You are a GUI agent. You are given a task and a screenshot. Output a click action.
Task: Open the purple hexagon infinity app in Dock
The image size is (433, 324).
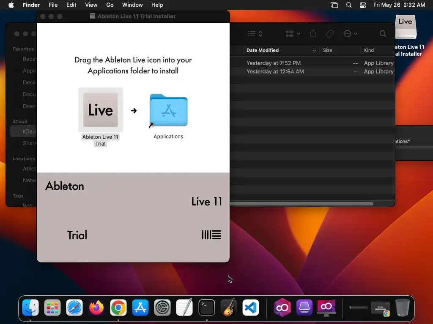pos(282,308)
